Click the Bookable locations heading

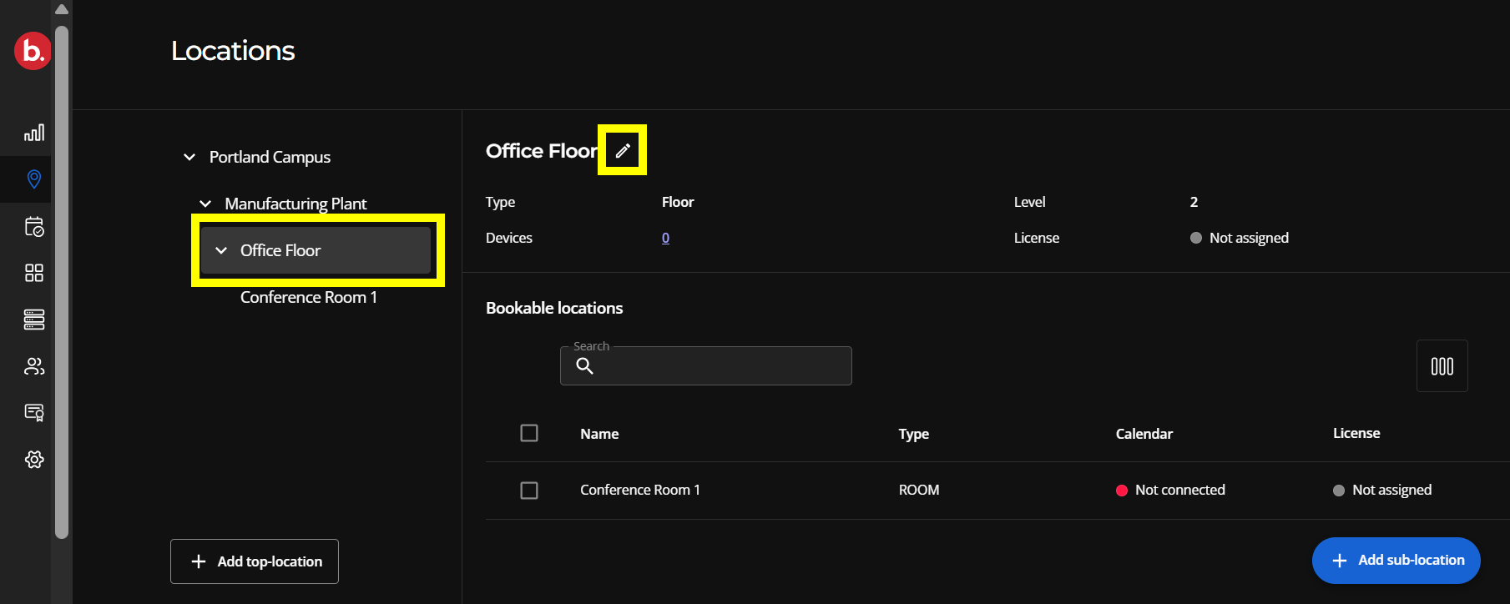(x=554, y=308)
